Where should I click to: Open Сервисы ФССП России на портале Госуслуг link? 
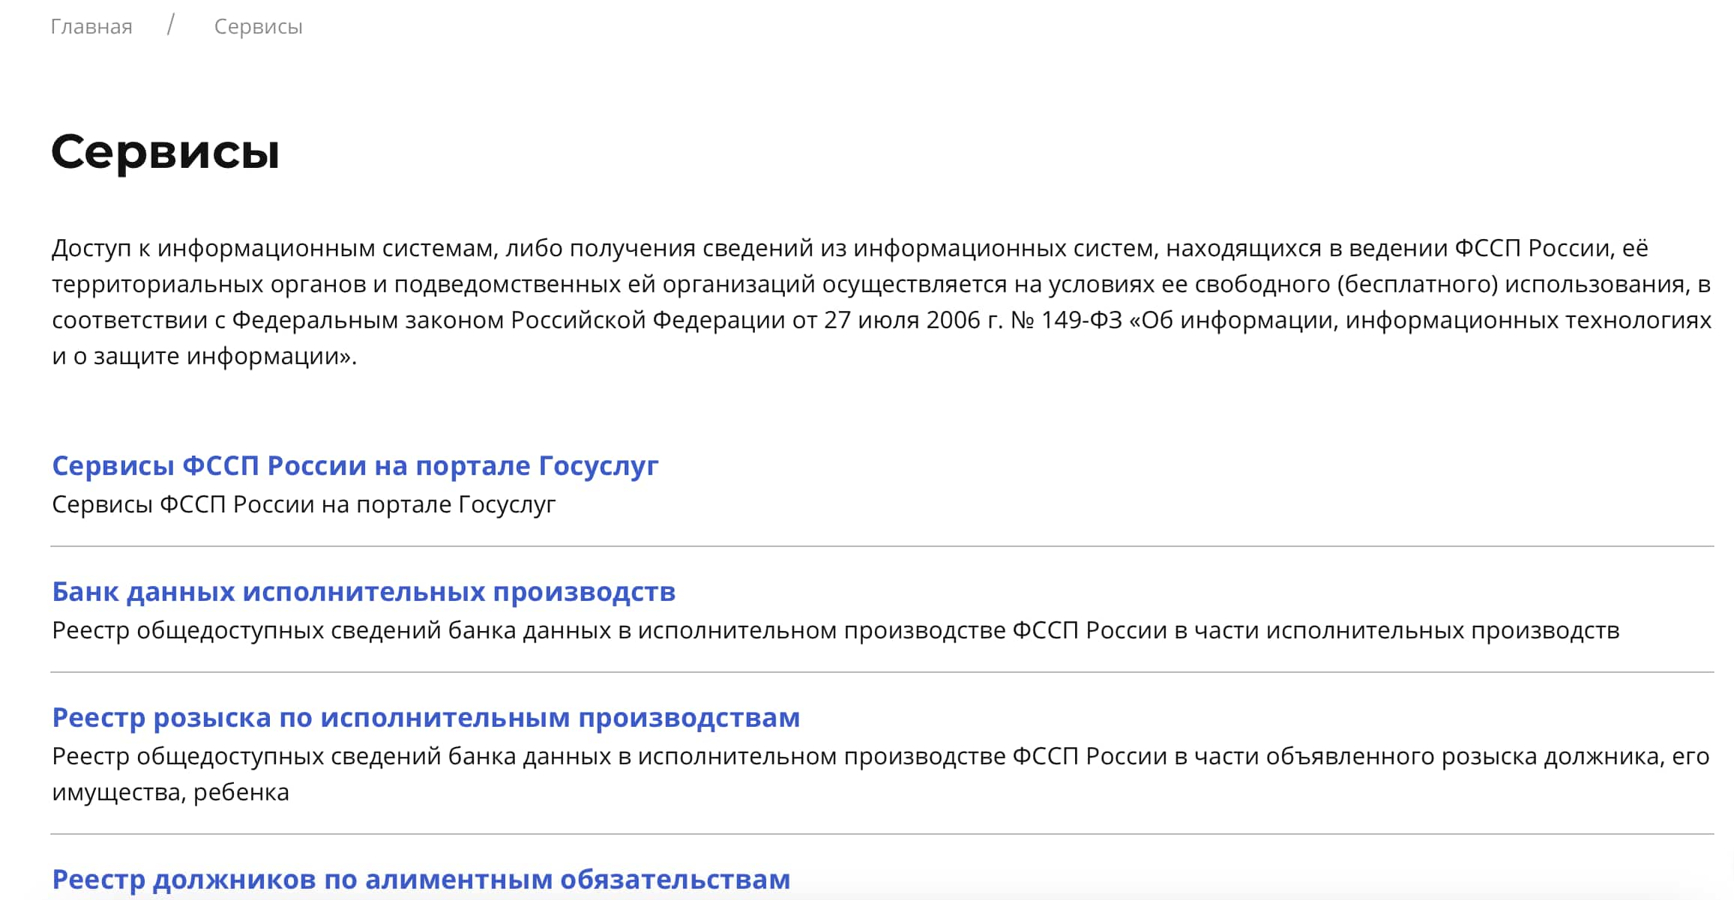[x=355, y=465]
